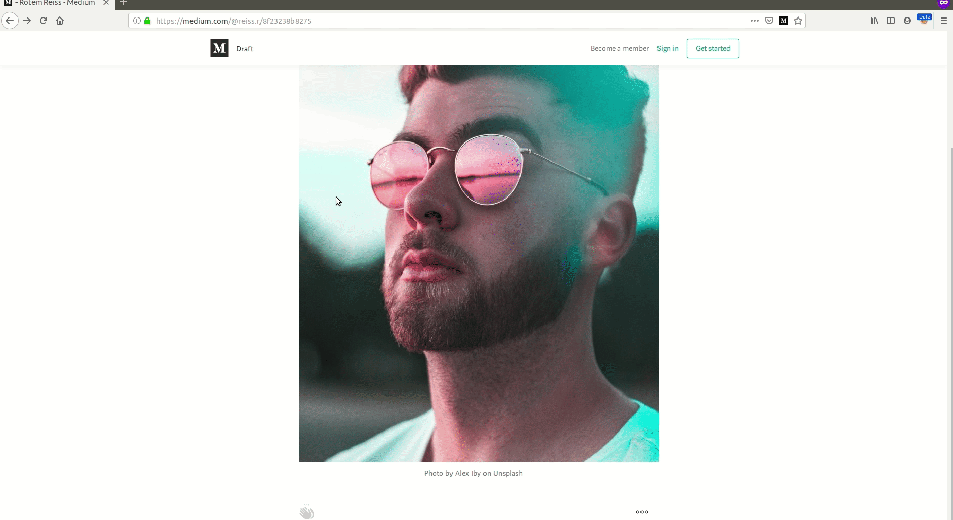This screenshot has height=520, width=953.
Task: Open the Firefox account icon
Action: coord(907,21)
